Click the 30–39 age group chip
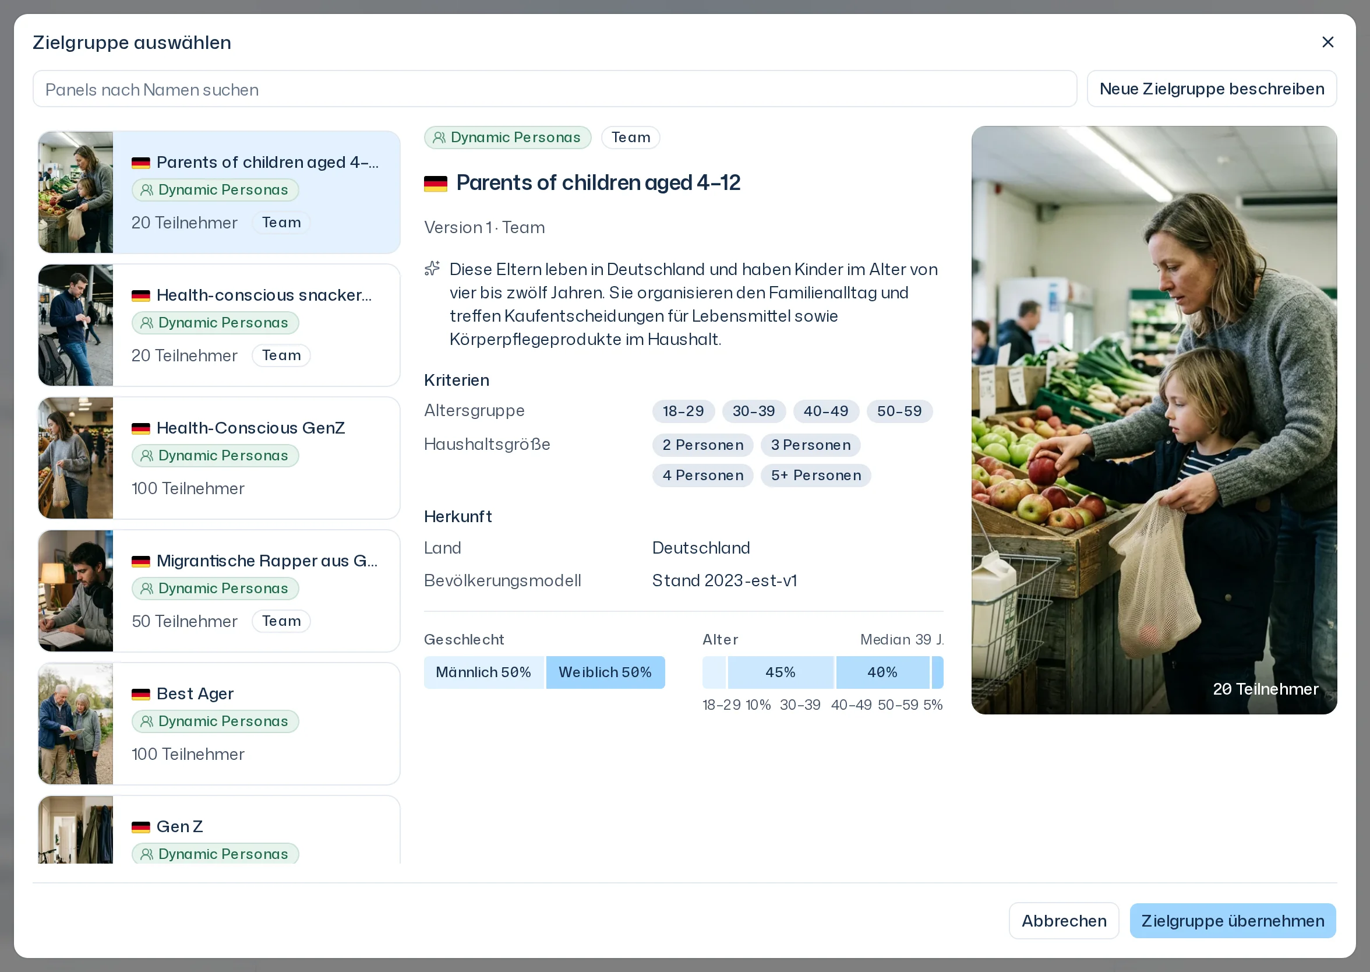This screenshot has width=1370, height=972. pyautogui.click(x=754, y=411)
